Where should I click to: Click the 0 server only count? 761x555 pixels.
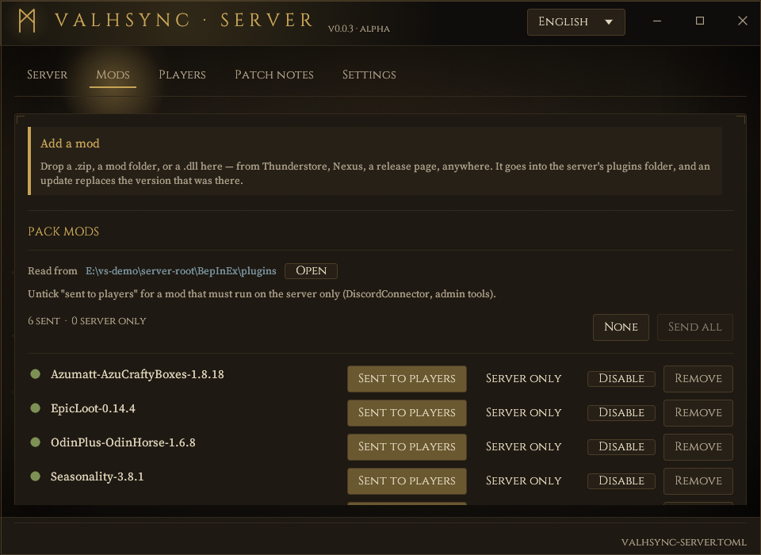tap(109, 321)
